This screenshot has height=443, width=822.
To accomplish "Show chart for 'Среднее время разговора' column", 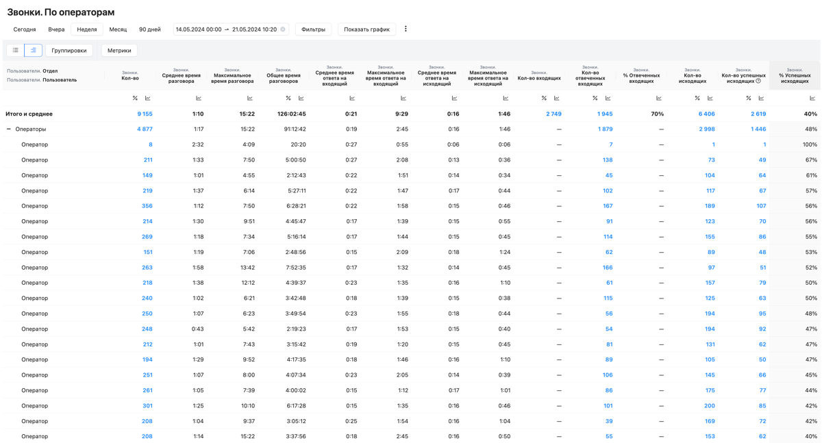I will click(x=199, y=98).
